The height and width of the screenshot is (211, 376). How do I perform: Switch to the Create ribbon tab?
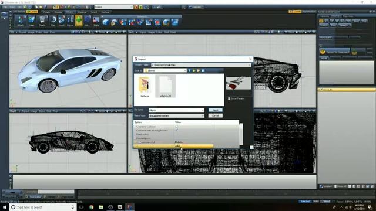coord(46,12)
